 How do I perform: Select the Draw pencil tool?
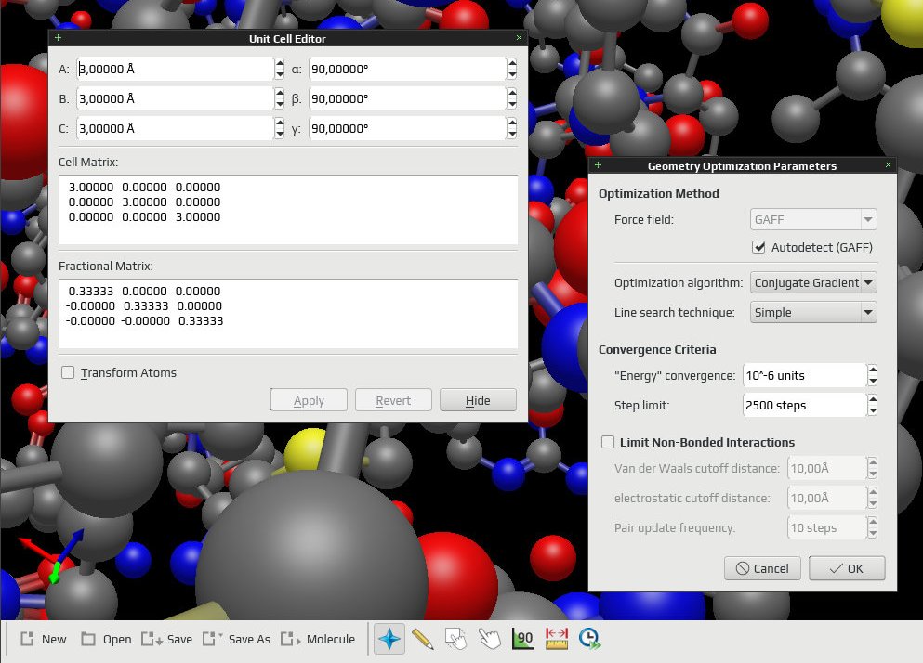pos(423,639)
